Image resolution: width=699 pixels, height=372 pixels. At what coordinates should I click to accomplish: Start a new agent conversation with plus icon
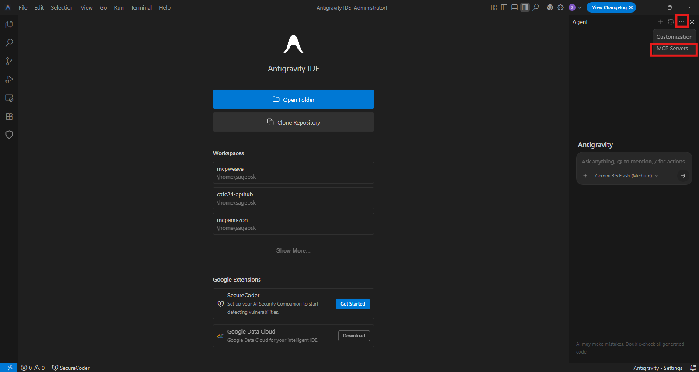point(661,22)
